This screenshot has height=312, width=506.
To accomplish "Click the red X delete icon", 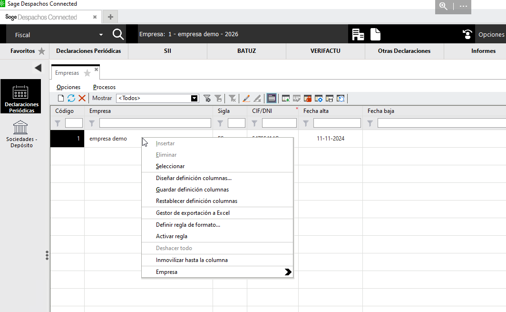I will (82, 98).
